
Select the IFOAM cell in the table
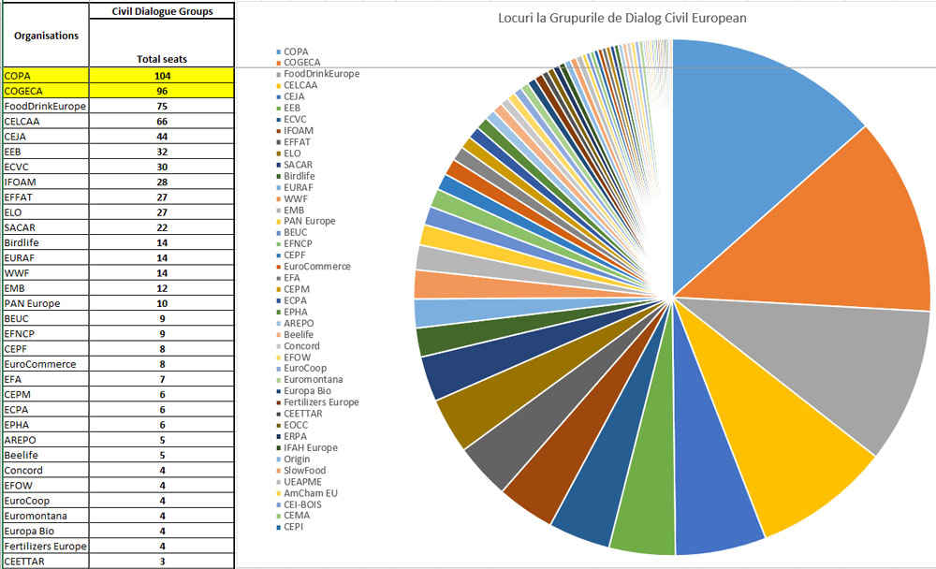click(46, 182)
